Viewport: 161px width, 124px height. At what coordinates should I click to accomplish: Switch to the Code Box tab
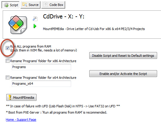53,5
